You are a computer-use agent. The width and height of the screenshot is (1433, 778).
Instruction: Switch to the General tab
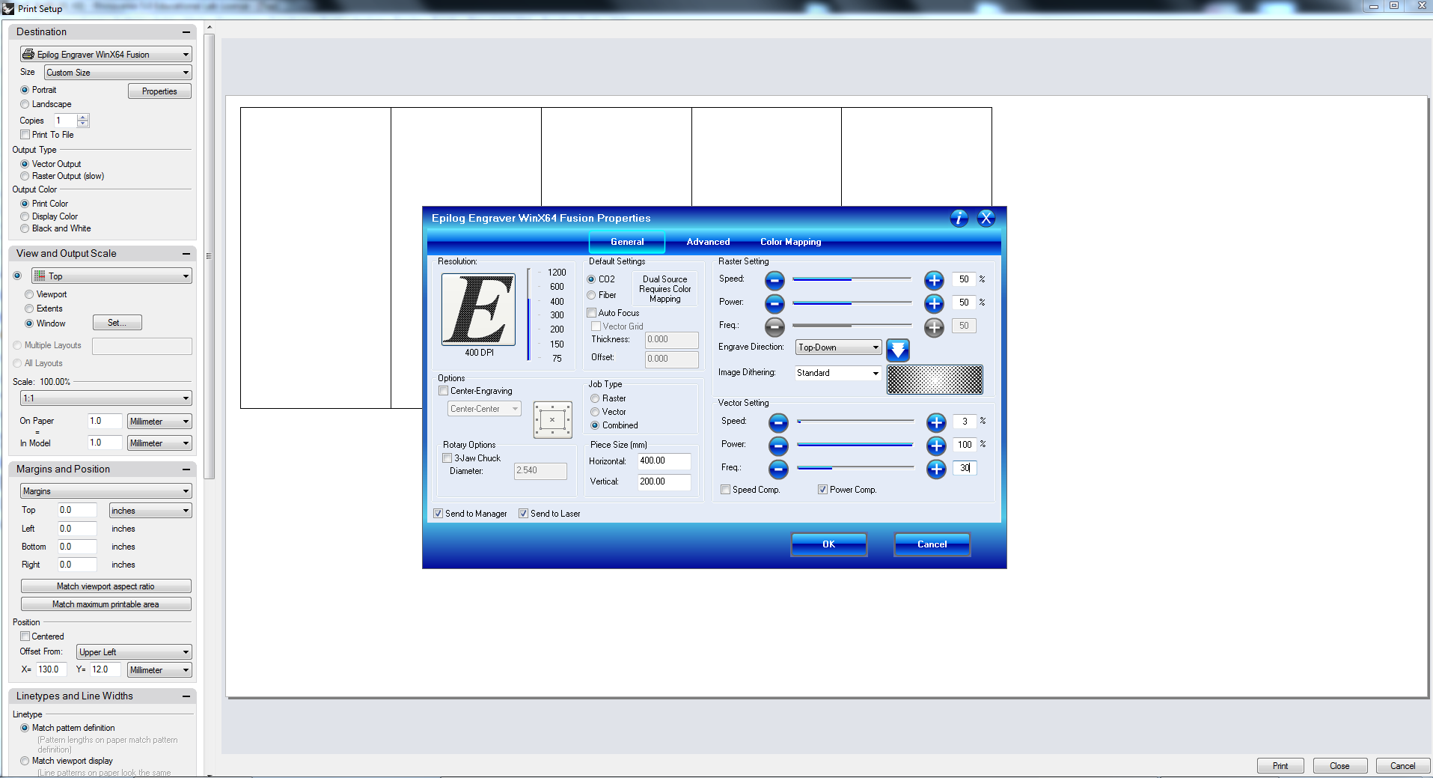pyautogui.click(x=627, y=242)
